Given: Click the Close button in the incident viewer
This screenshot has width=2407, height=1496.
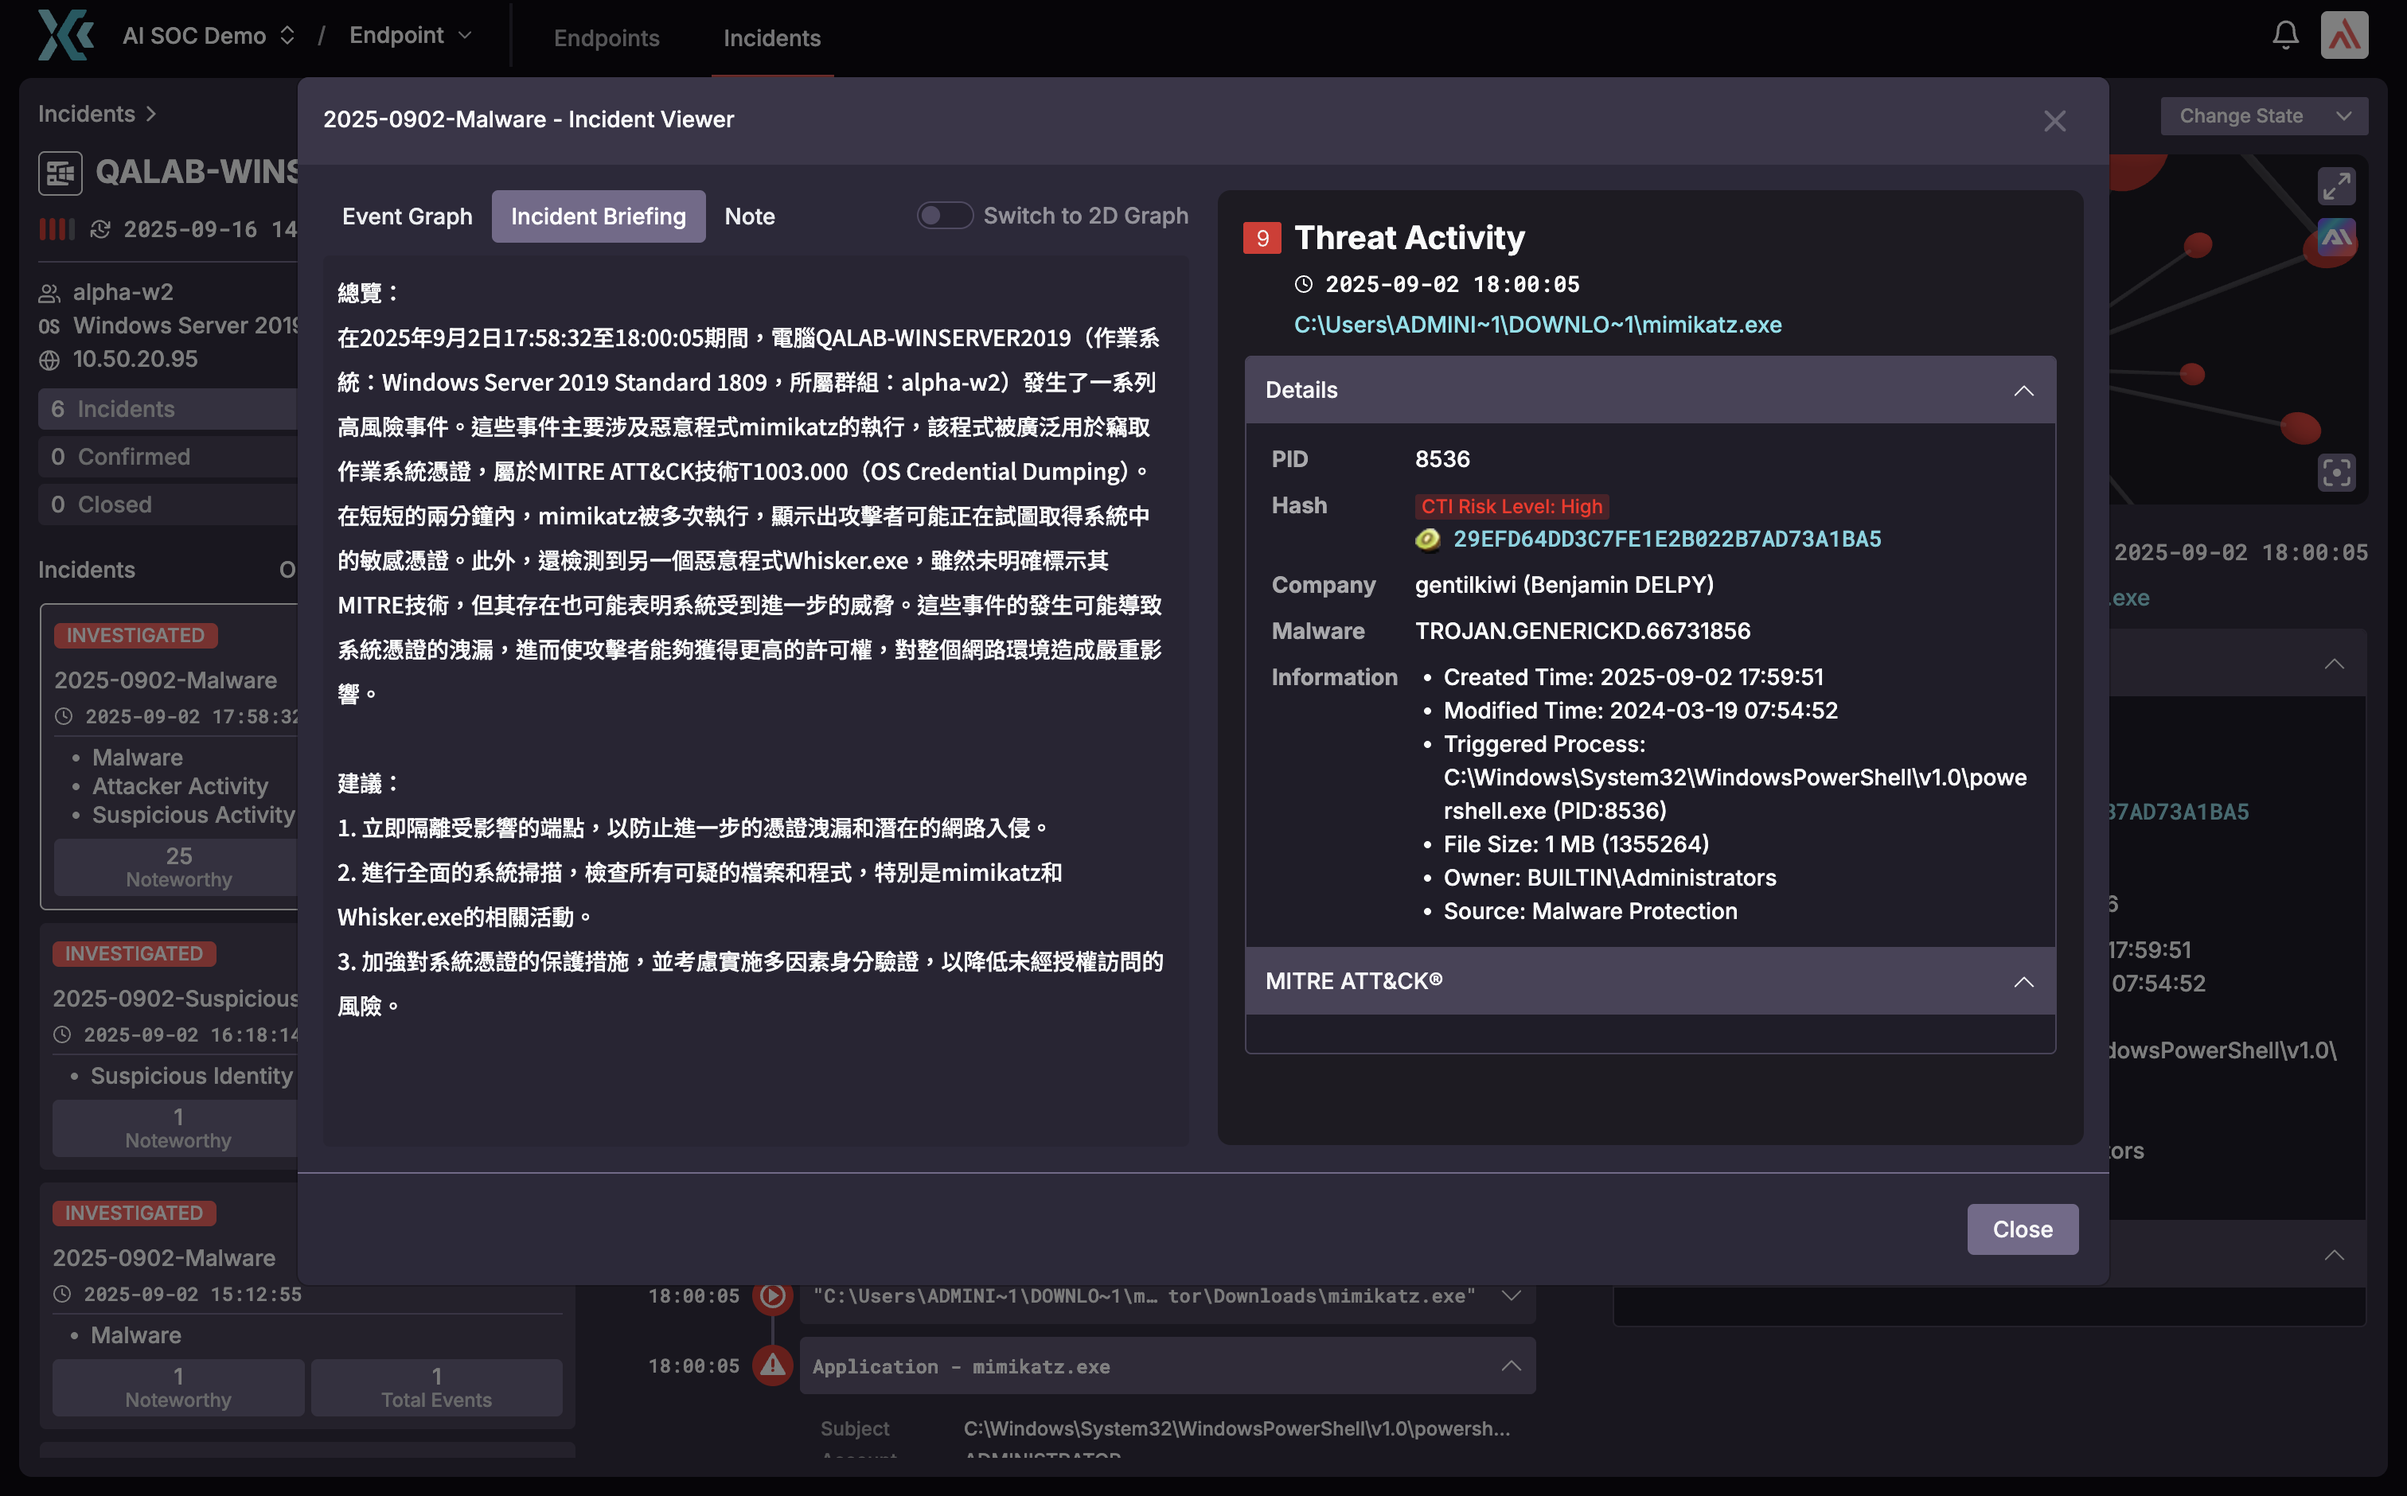Looking at the screenshot, I should 2023,1229.
